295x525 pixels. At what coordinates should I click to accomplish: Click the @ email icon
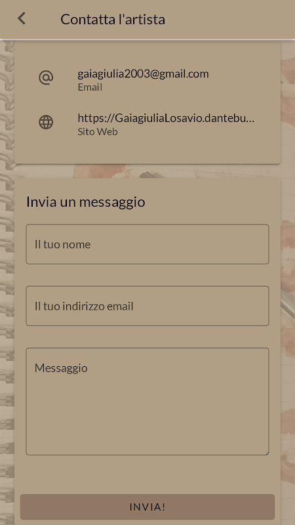click(x=46, y=78)
